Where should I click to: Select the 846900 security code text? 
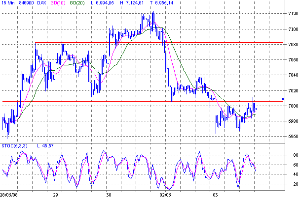point(27,3)
